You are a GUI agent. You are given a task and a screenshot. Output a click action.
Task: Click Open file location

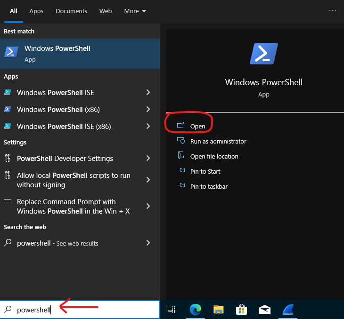pyautogui.click(x=214, y=156)
